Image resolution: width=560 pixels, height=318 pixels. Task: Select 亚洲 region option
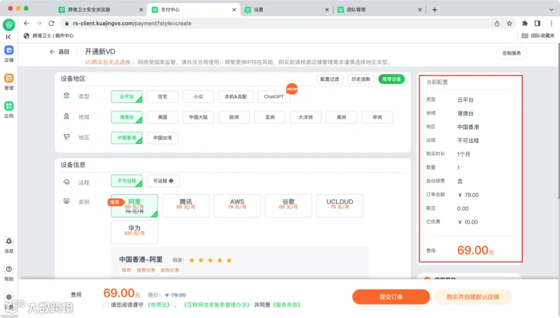pyautogui.click(x=269, y=117)
